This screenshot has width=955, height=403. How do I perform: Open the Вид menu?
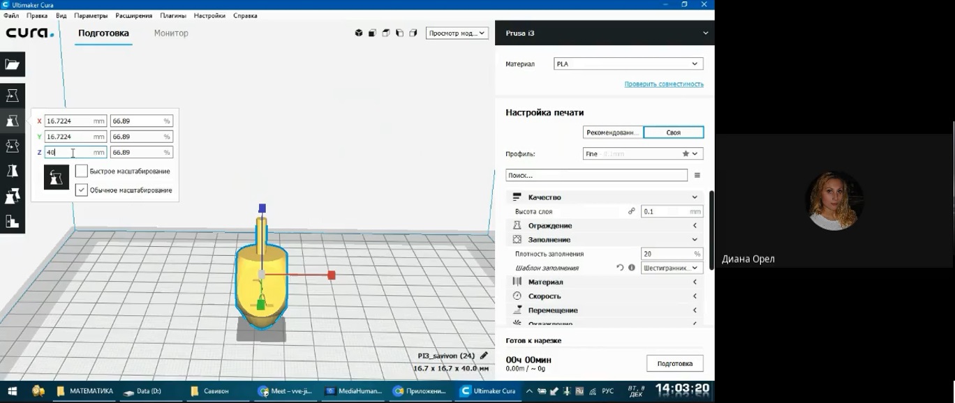click(61, 15)
